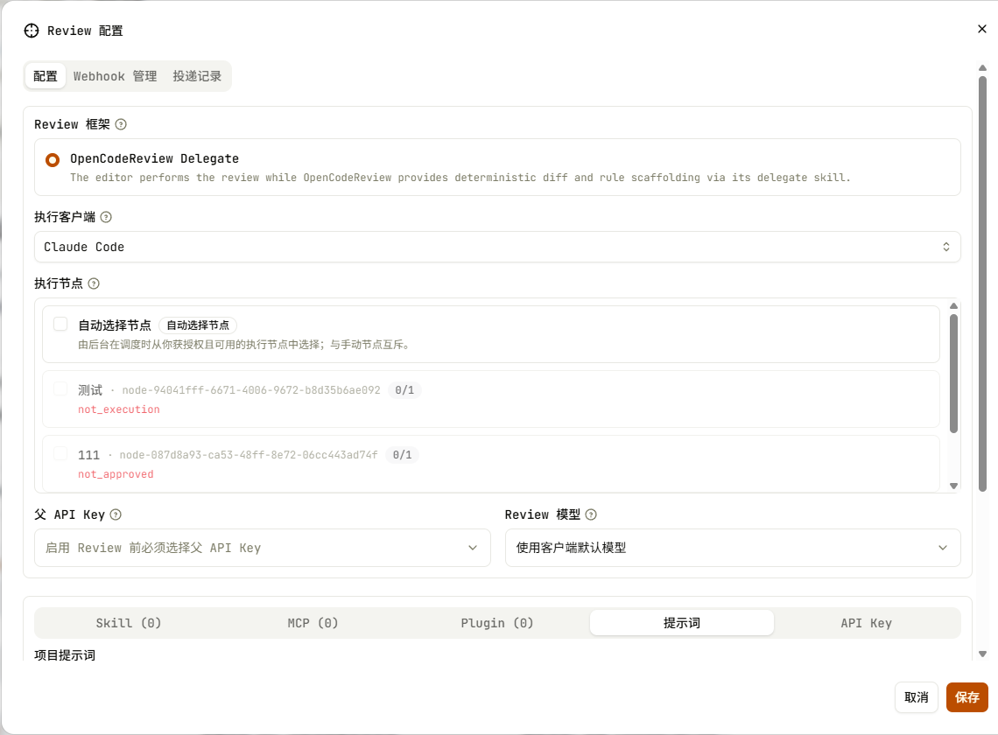998x735 pixels.
Task: Open help icon next to 执行节点
Action: pos(94,283)
